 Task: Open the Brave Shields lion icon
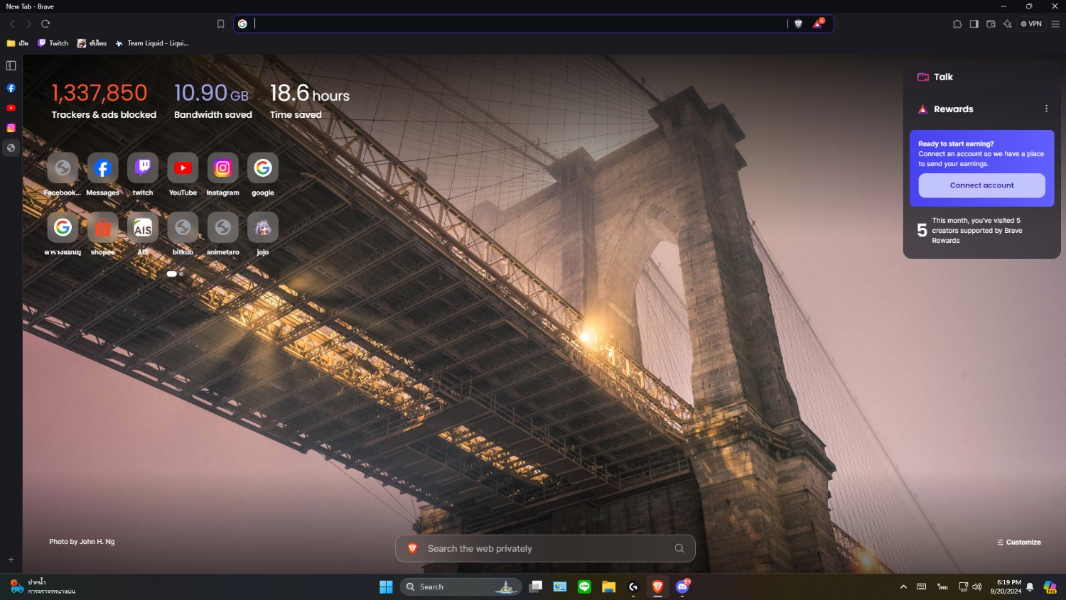(x=798, y=24)
